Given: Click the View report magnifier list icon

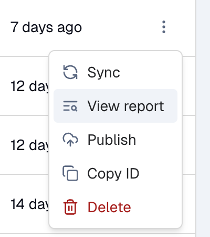Looking at the screenshot, I should (x=70, y=106).
